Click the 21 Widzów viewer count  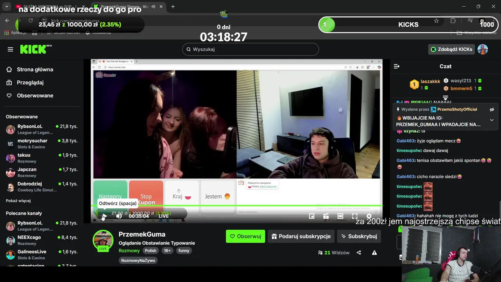pyautogui.click(x=333, y=253)
